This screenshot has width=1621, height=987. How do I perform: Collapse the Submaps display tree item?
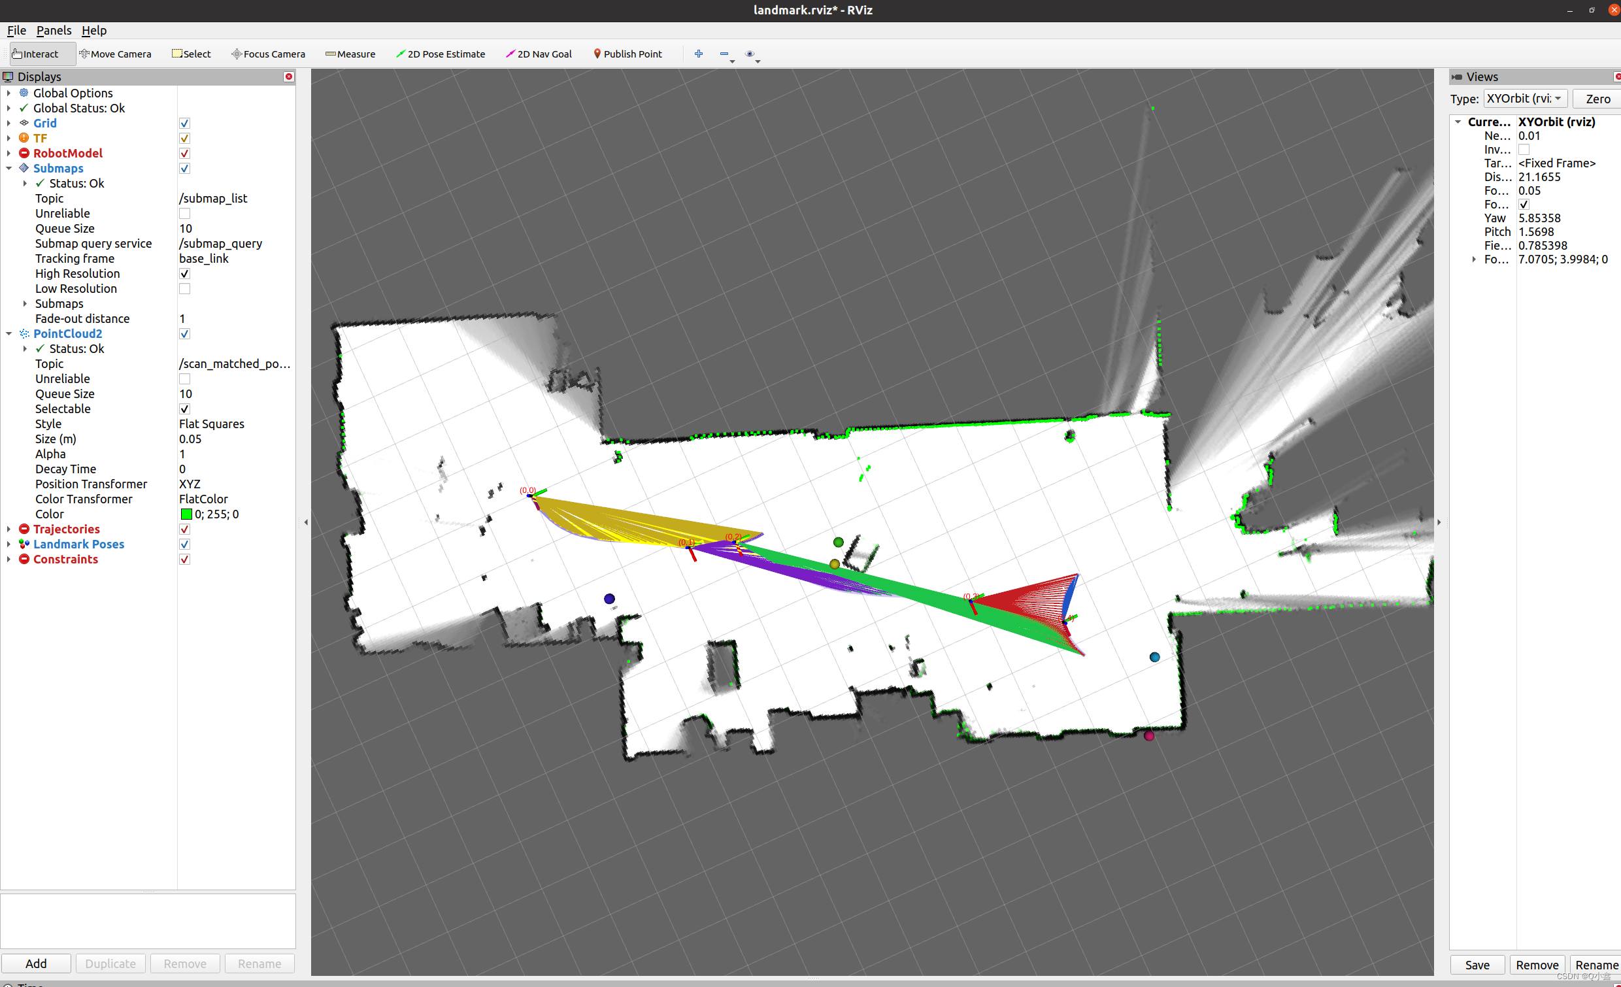tap(8, 169)
